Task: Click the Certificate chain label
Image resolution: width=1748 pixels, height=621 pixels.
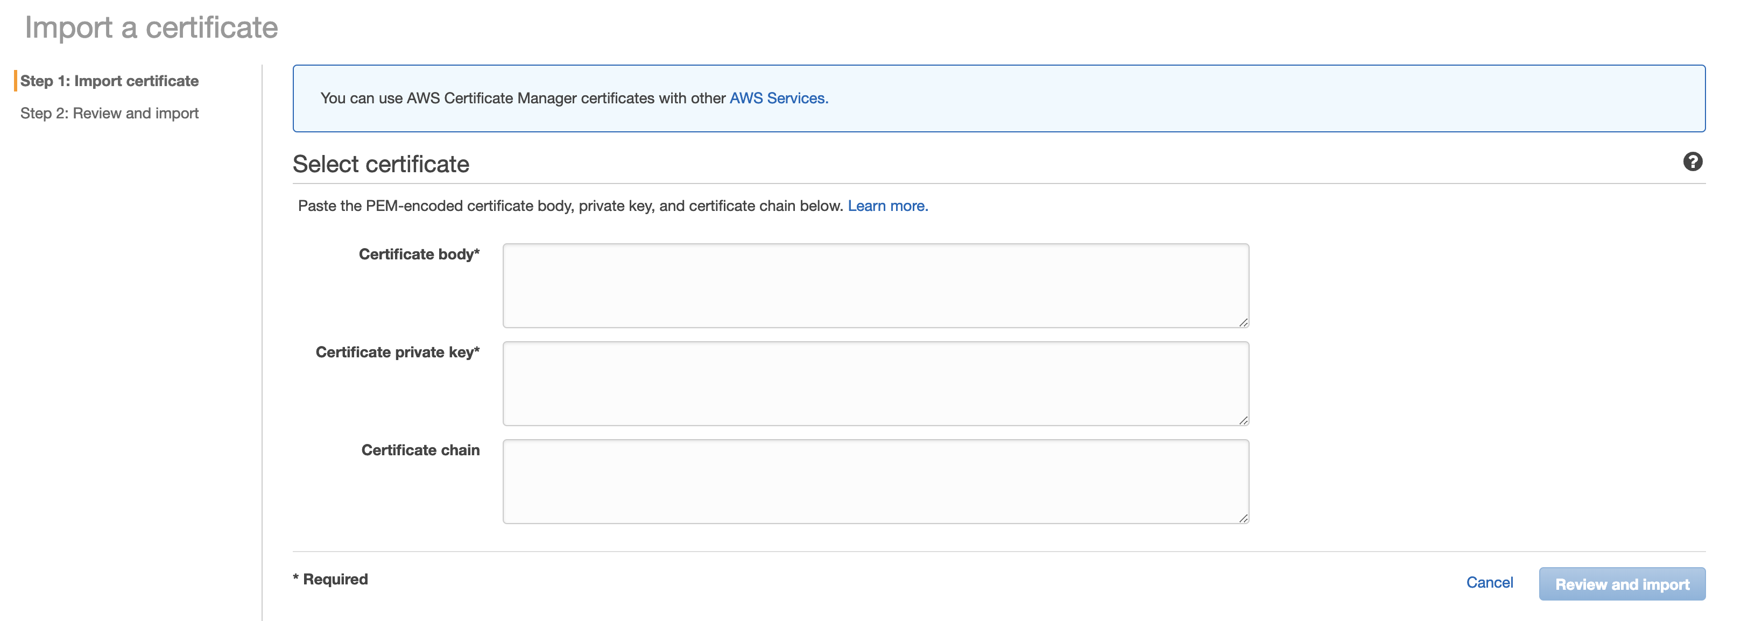Action: tap(420, 450)
